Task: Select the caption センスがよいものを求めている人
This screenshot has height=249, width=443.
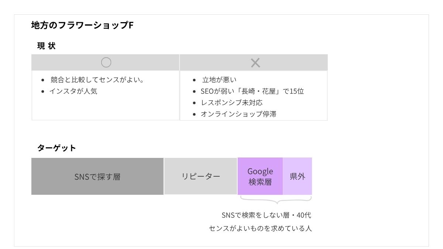Action: click(x=260, y=228)
